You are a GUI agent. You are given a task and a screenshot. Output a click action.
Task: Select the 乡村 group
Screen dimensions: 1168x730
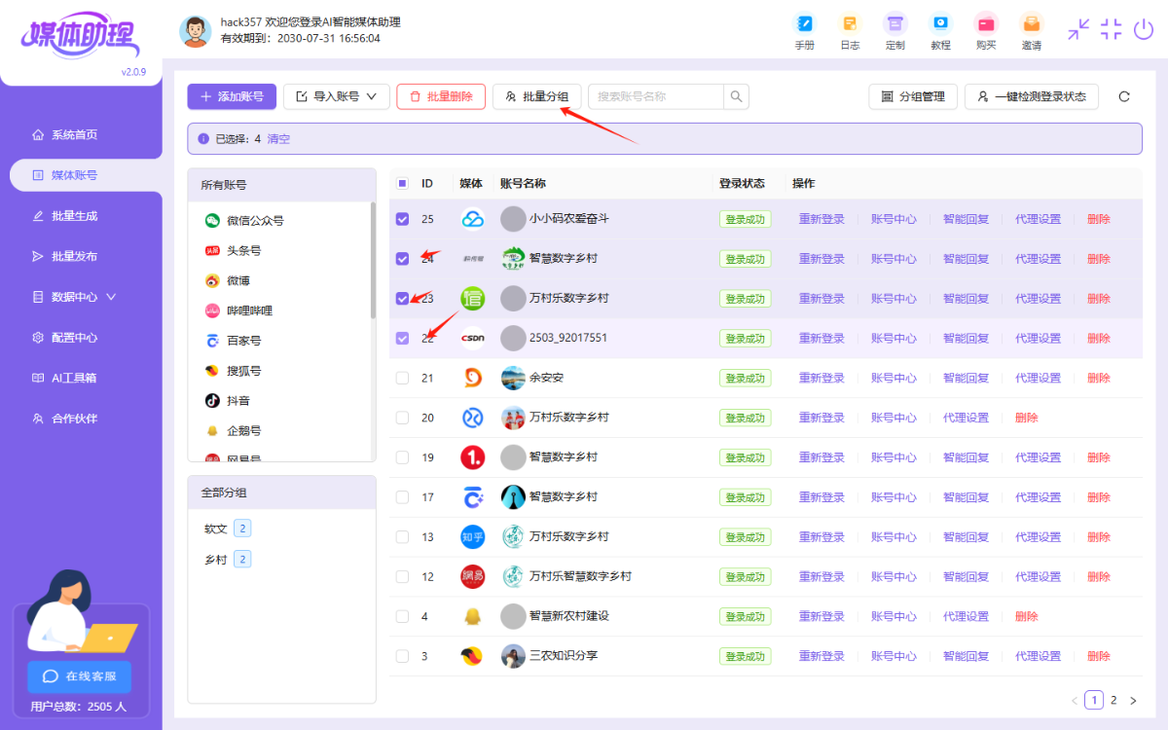point(228,560)
